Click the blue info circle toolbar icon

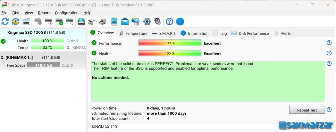coord(180,22)
